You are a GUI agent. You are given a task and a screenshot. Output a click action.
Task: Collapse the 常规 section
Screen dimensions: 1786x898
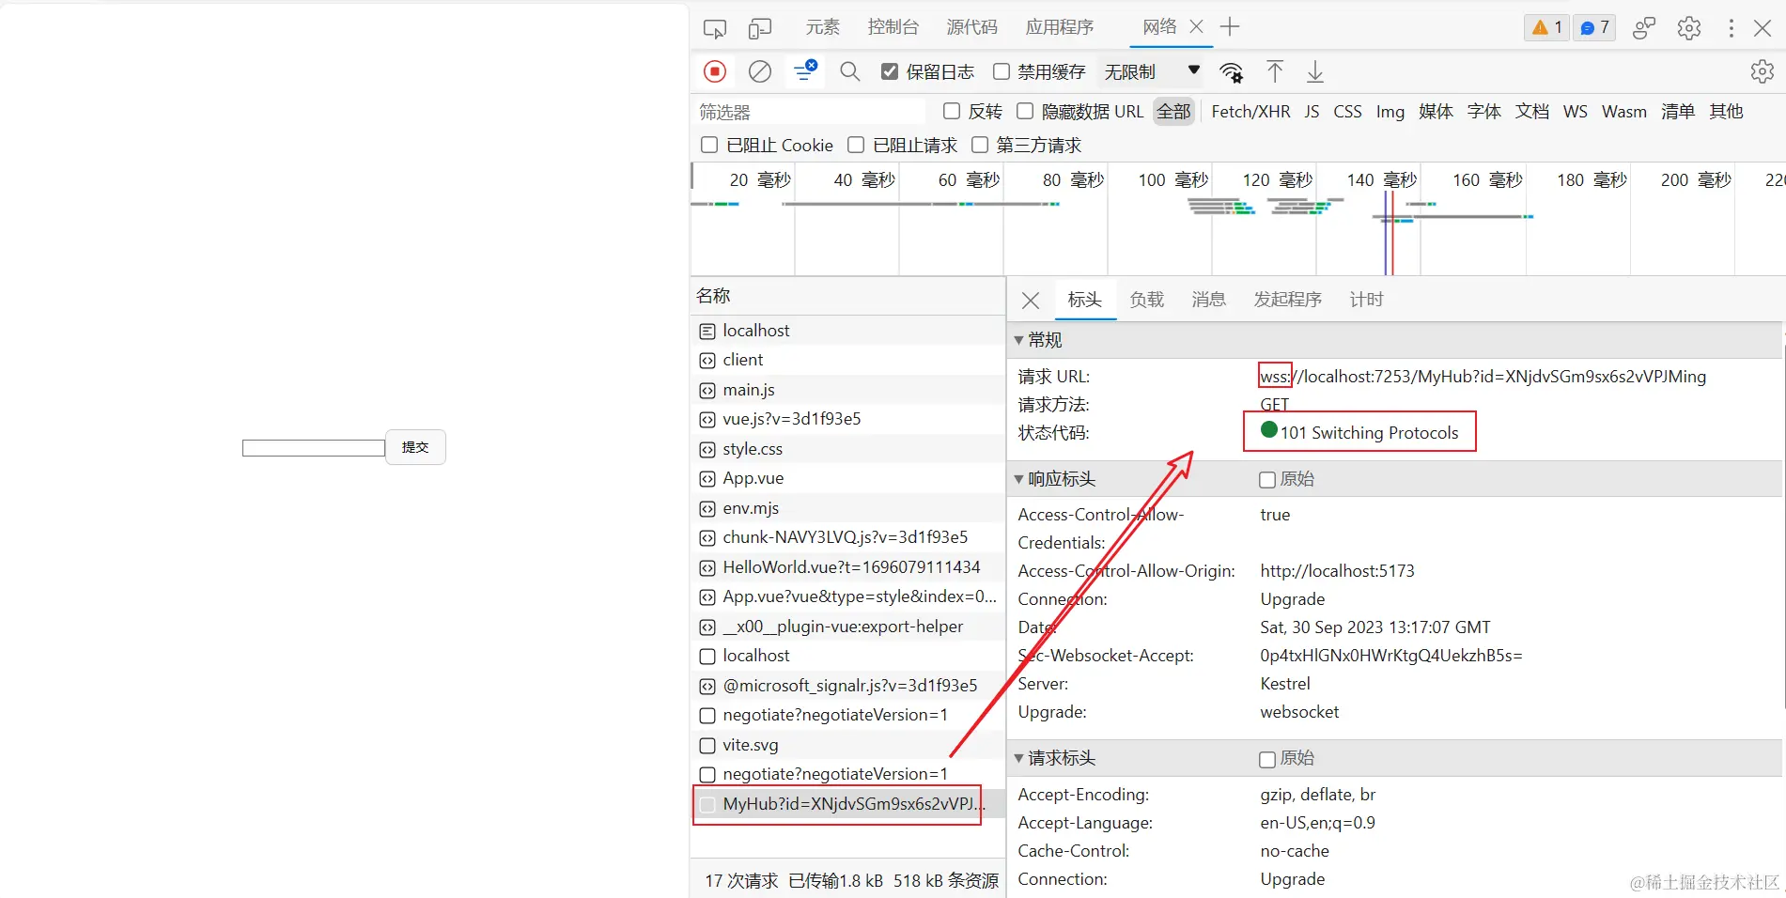tap(1018, 340)
